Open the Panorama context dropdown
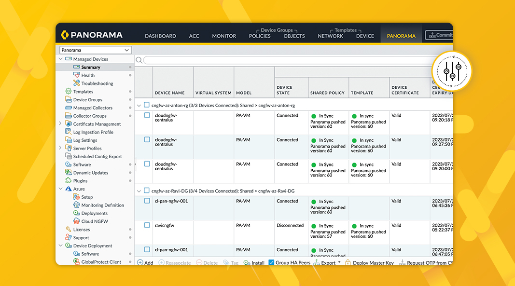Screen dimensions: 515x286 96,50
